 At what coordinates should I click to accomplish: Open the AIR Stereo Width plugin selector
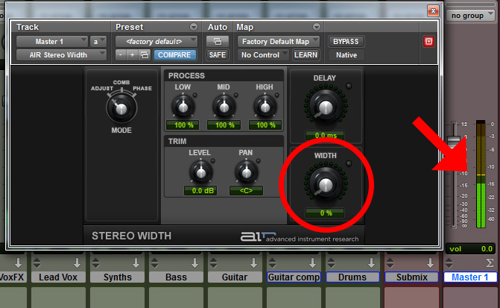[61, 55]
